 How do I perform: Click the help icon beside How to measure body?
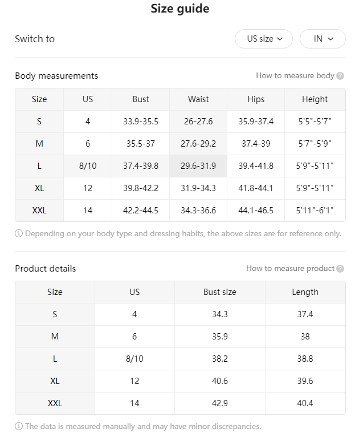340,76
